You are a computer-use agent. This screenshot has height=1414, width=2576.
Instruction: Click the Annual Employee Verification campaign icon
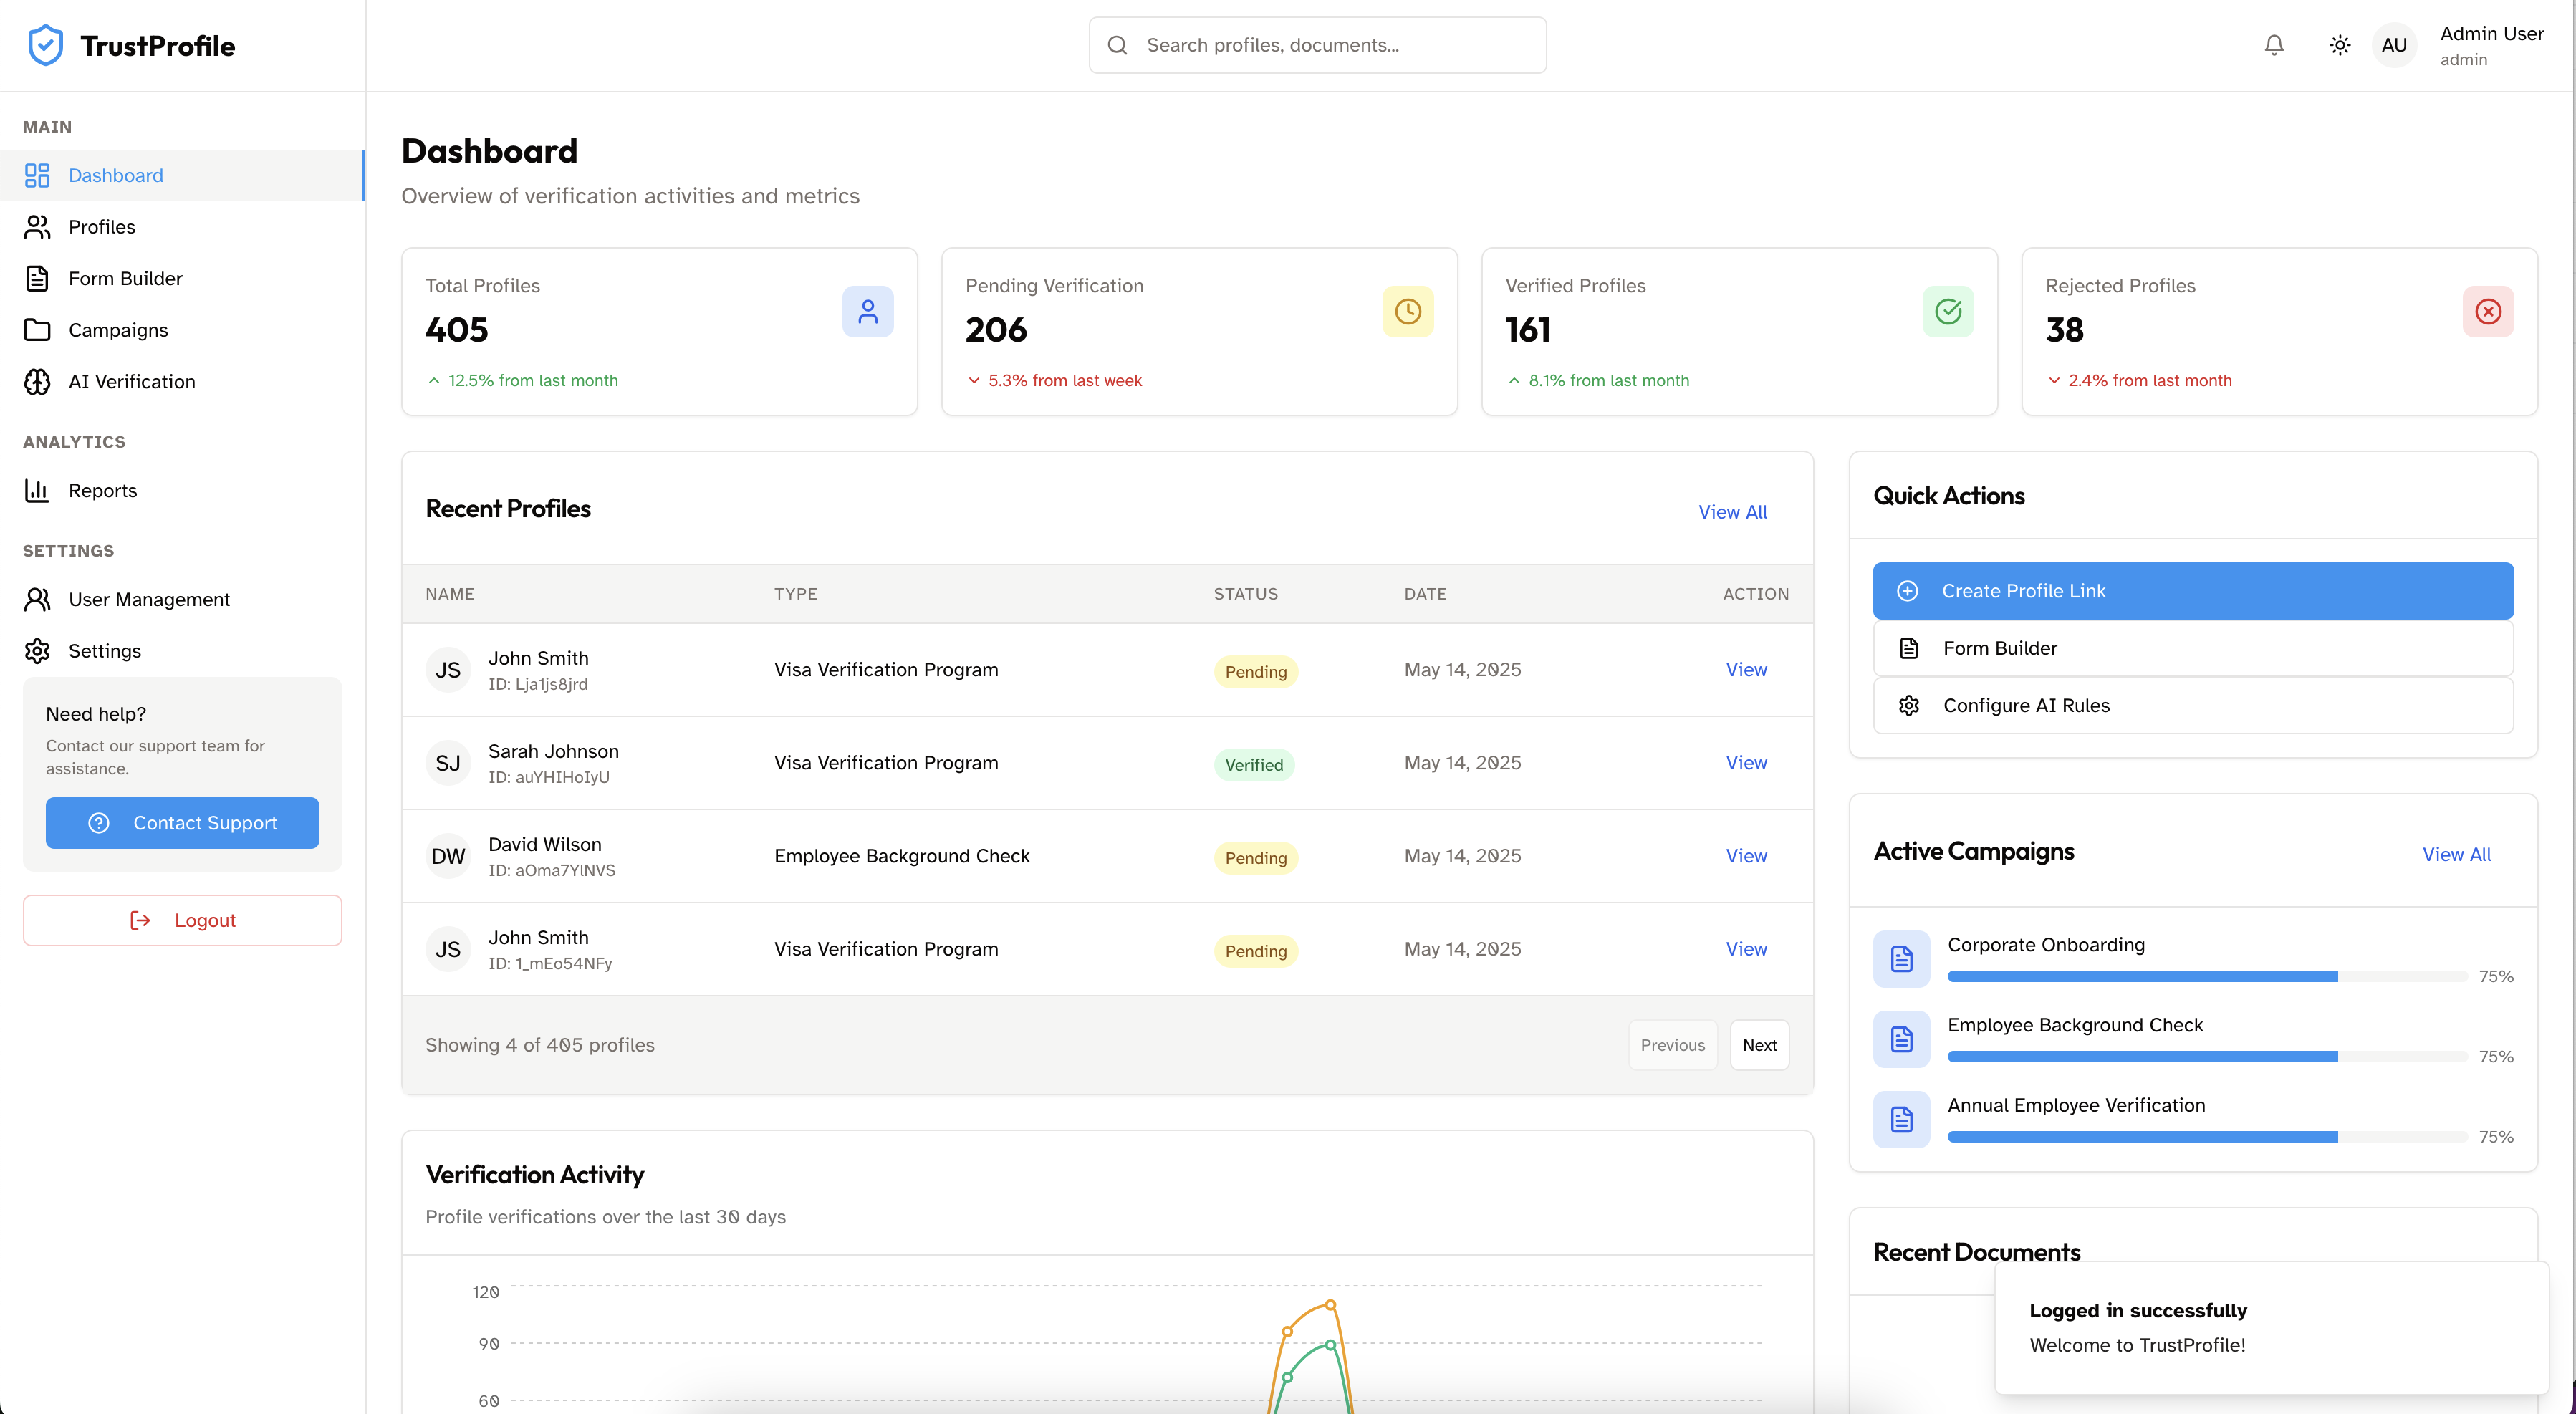[x=1902, y=1119]
